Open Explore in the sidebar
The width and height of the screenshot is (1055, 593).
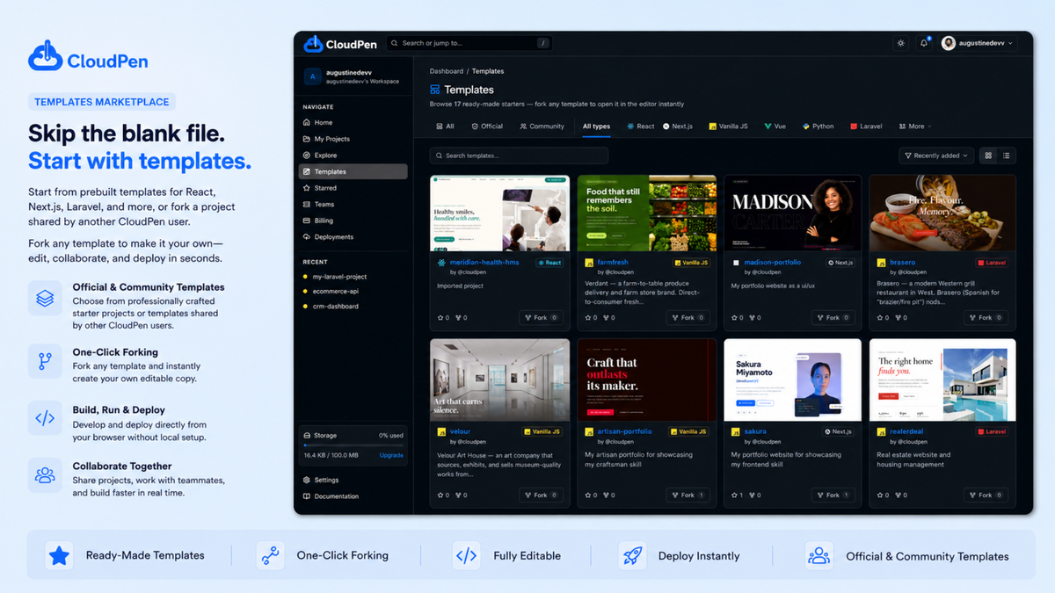353,155
